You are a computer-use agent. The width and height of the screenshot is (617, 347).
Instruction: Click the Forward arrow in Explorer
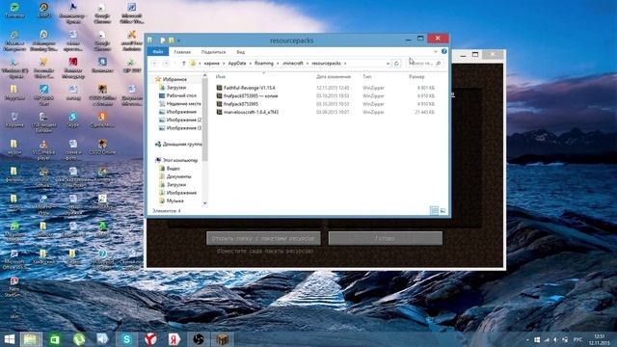pos(166,64)
